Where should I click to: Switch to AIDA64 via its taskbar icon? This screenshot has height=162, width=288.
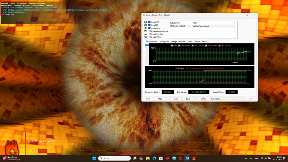point(187,158)
